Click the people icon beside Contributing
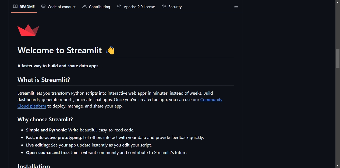 pos(84,6)
